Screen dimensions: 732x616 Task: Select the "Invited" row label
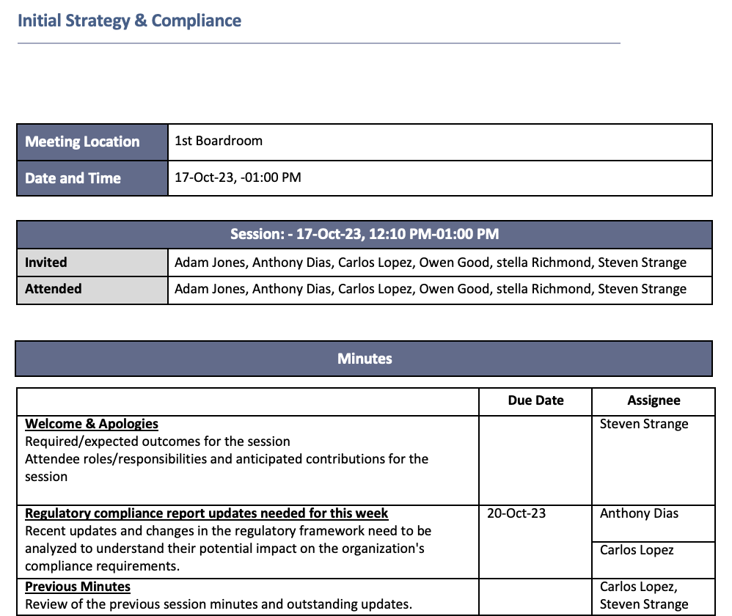point(45,263)
